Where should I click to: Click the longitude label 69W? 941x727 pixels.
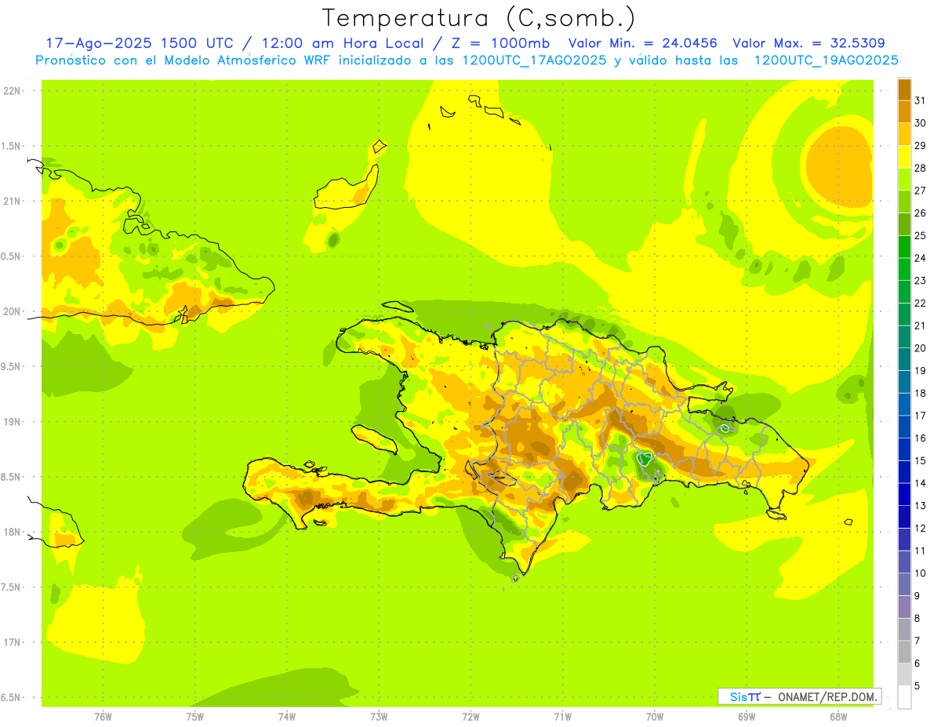tap(747, 716)
